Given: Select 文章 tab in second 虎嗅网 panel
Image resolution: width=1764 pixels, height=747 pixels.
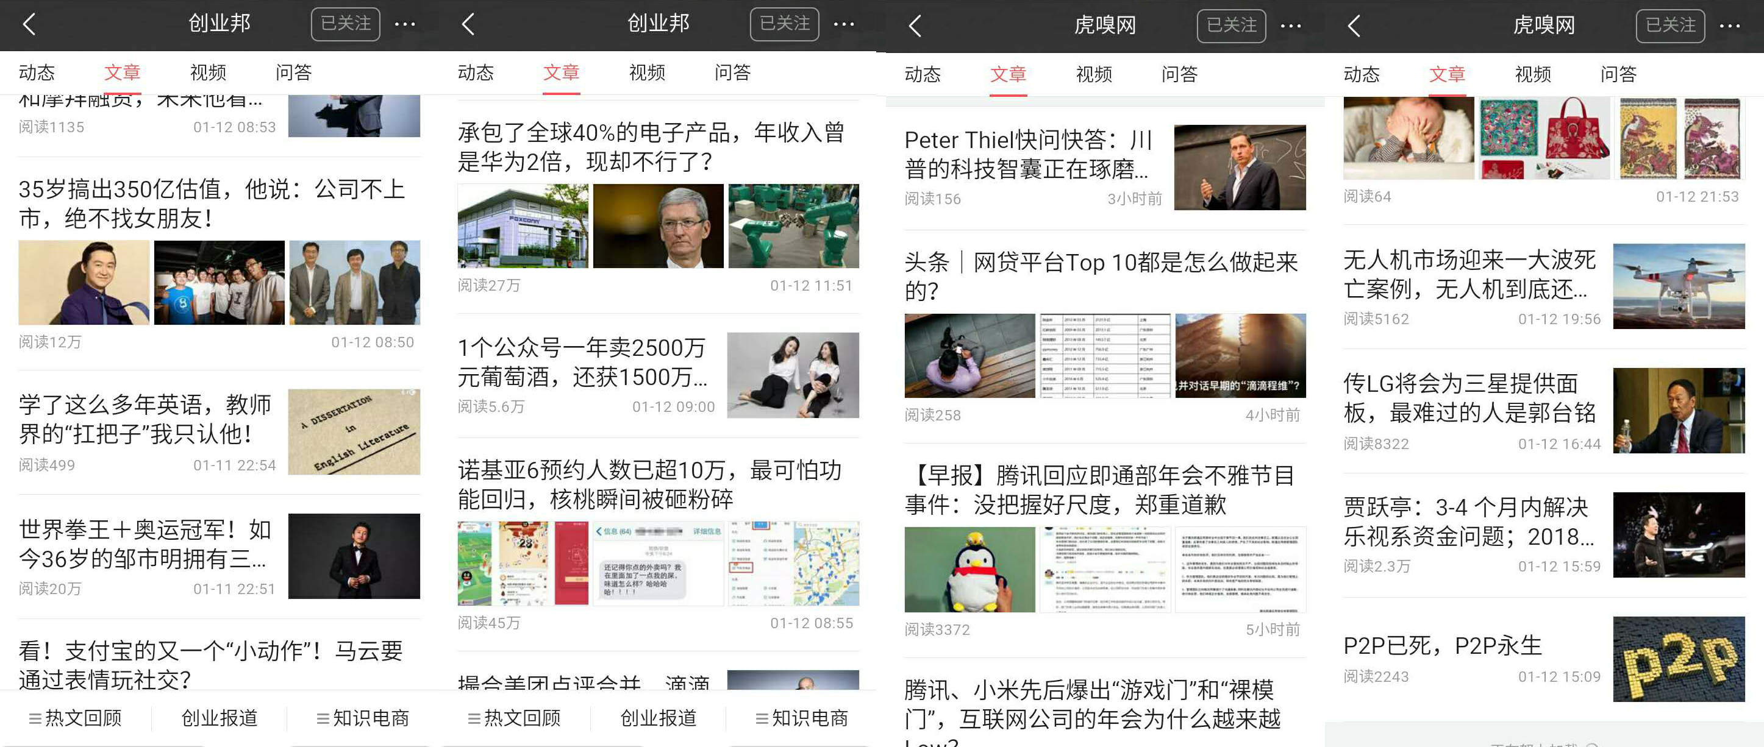Looking at the screenshot, I should pos(1447,74).
